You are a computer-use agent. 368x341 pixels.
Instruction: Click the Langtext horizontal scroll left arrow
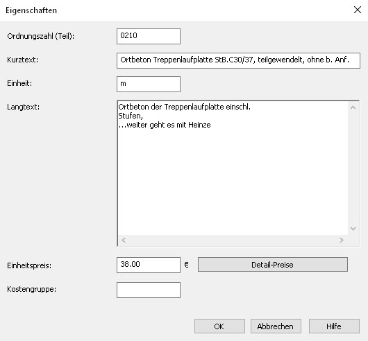[124, 240]
